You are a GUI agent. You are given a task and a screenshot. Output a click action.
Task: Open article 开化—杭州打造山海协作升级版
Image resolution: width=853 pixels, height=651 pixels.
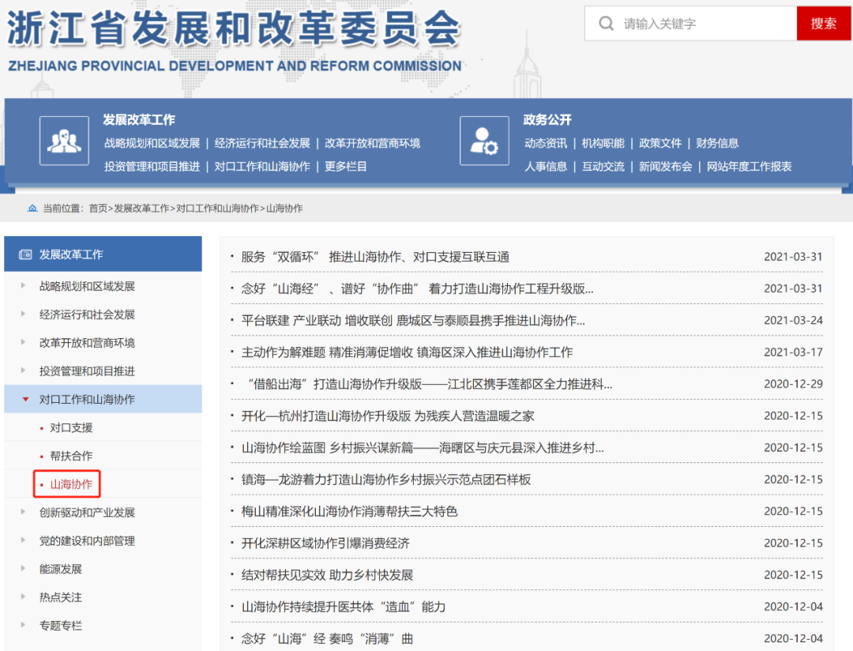coord(388,416)
